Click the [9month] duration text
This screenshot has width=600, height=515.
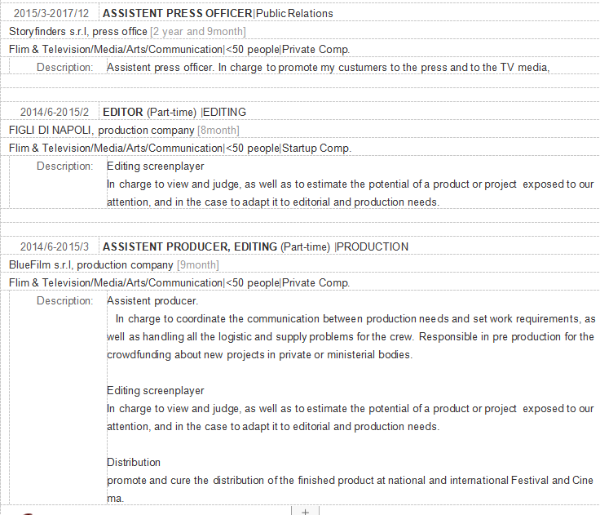198,264
